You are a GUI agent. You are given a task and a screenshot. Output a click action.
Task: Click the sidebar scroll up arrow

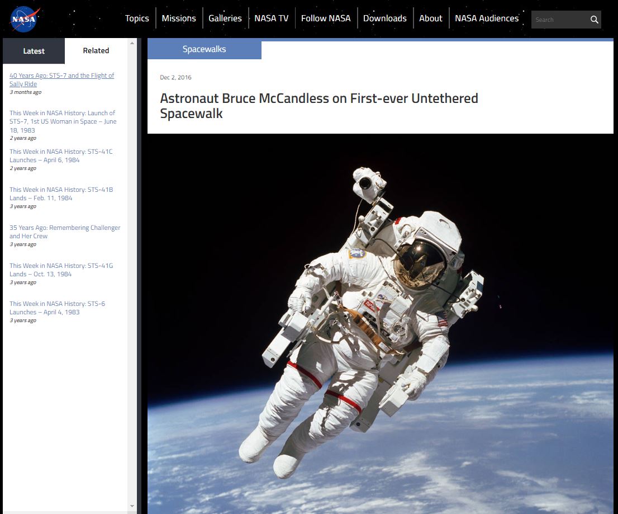point(132,43)
